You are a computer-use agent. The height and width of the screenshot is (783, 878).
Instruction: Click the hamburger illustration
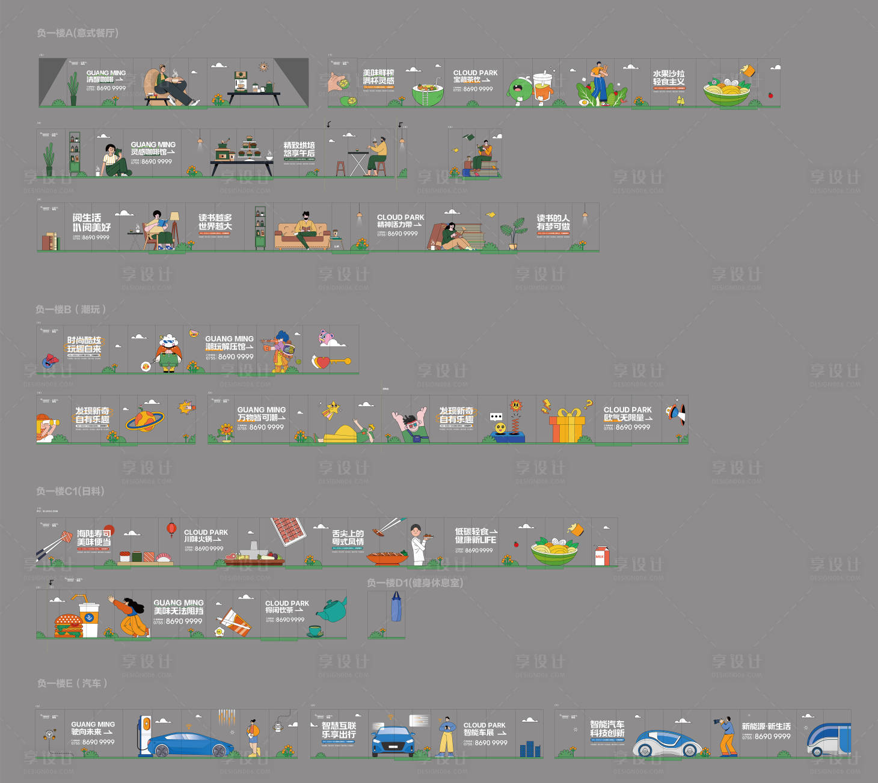[x=68, y=625]
